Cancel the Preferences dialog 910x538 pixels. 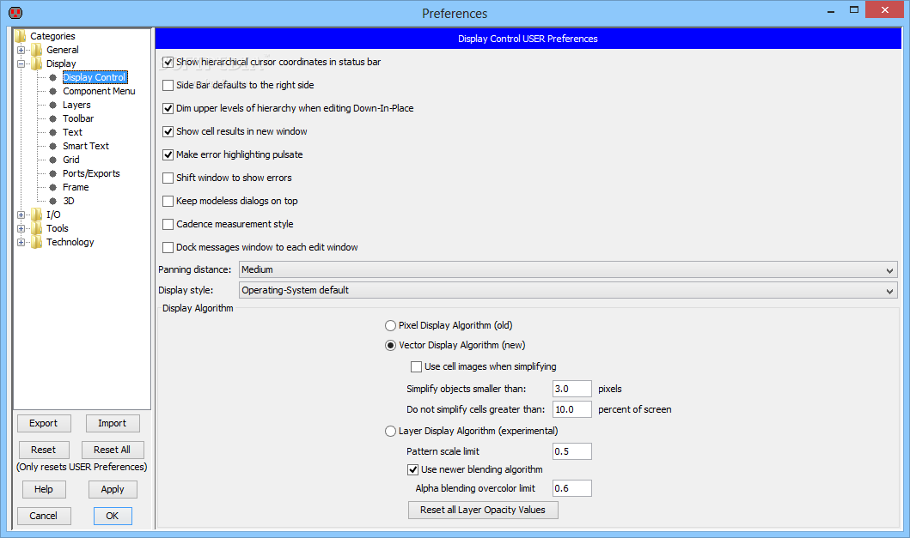coord(44,516)
